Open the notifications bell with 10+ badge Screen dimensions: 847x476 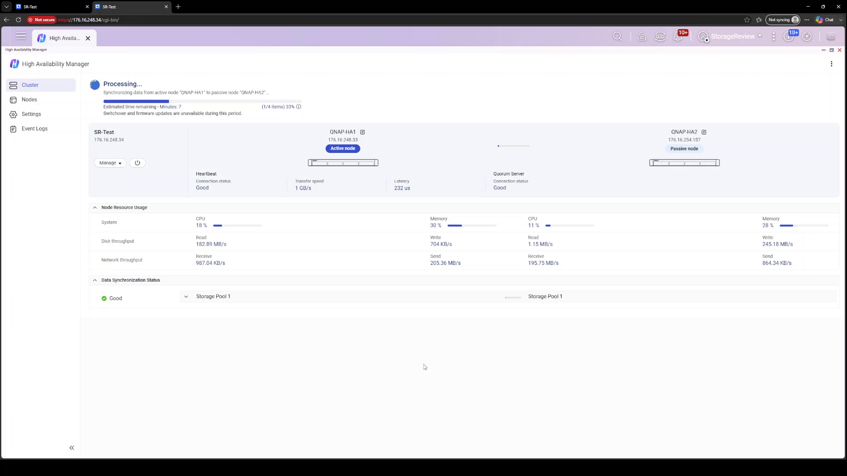pyautogui.click(x=678, y=37)
